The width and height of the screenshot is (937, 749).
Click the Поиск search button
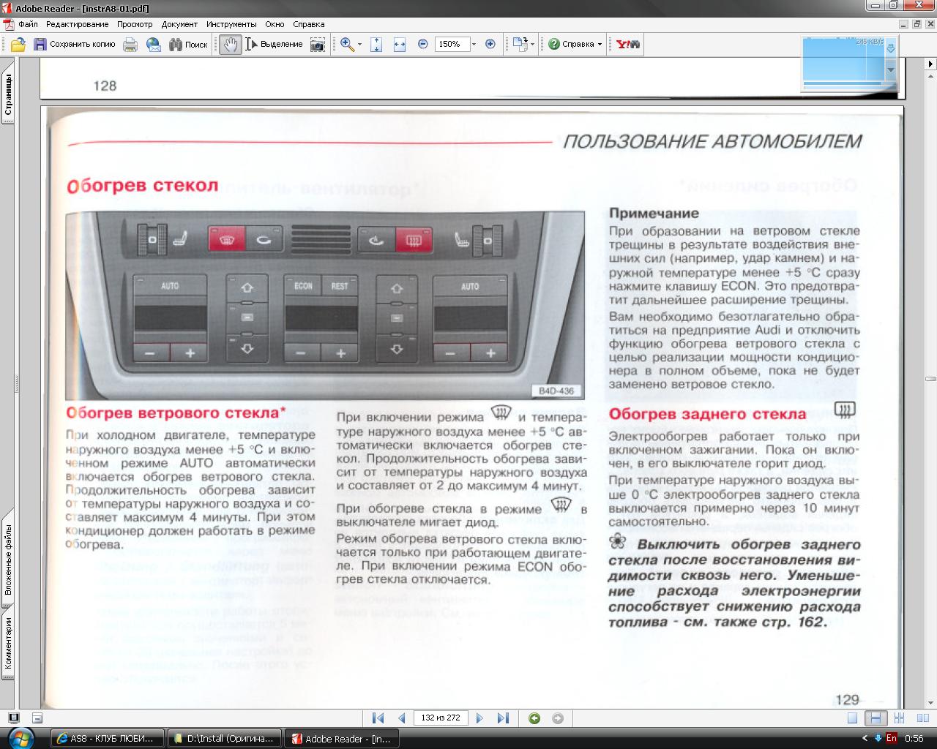[x=188, y=45]
